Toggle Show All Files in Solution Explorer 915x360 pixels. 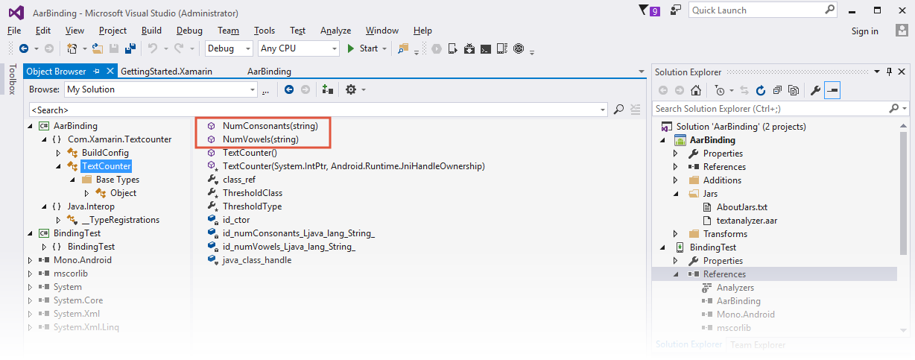(x=794, y=90)
